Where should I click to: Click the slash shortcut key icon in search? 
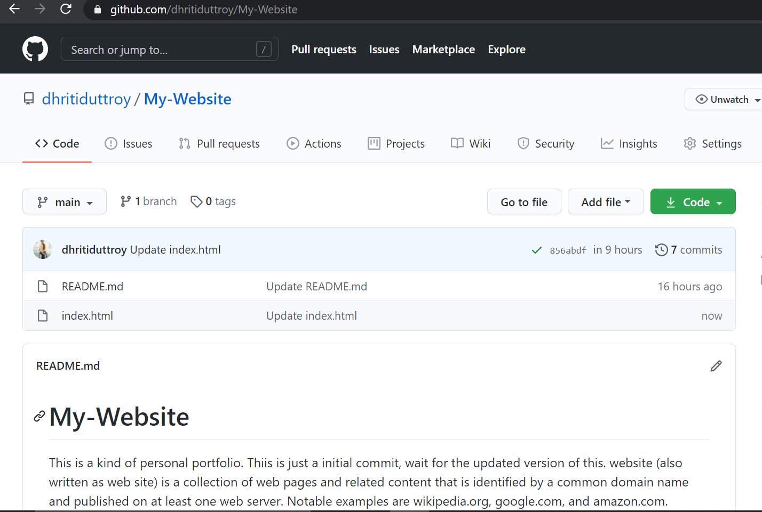[264, 50]
